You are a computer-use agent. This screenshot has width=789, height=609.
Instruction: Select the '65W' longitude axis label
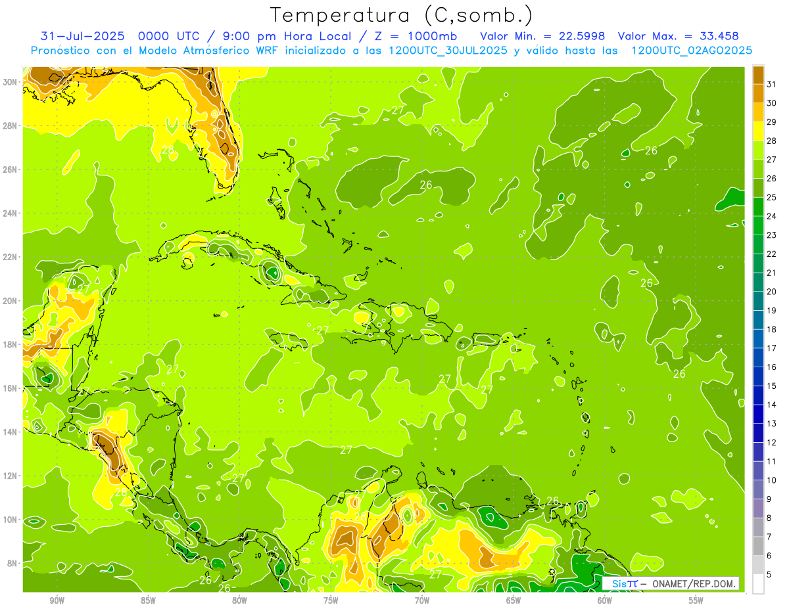point(514,600)
